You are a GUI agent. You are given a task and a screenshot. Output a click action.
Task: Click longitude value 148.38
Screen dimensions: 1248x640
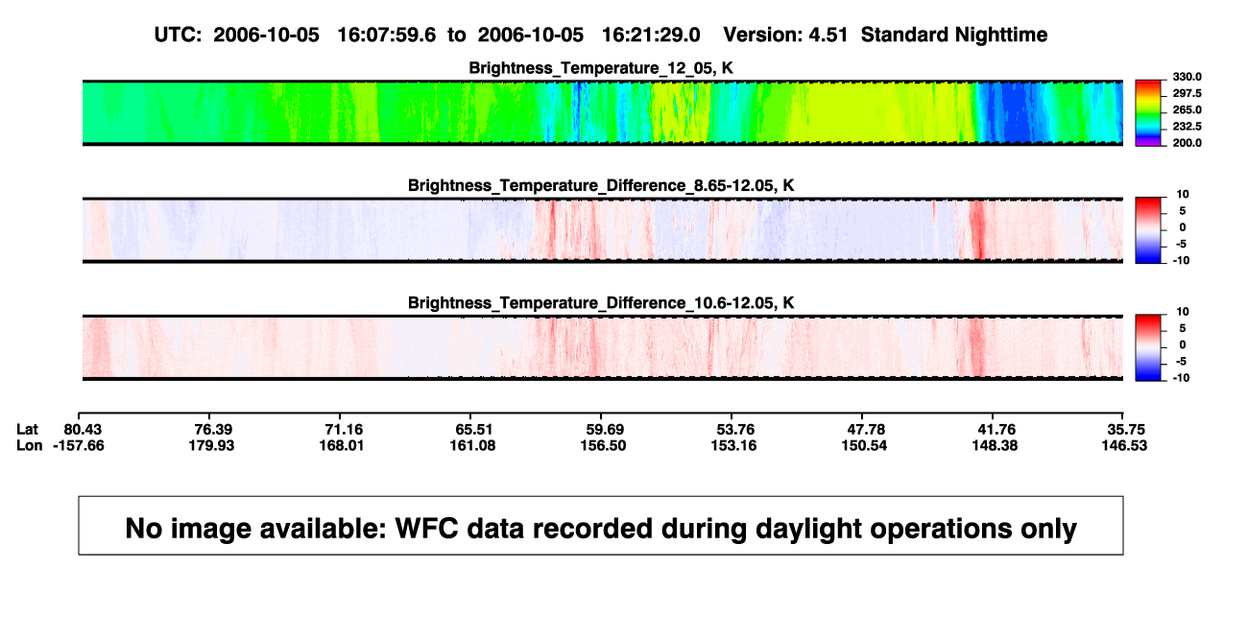(x=994, y=445)
